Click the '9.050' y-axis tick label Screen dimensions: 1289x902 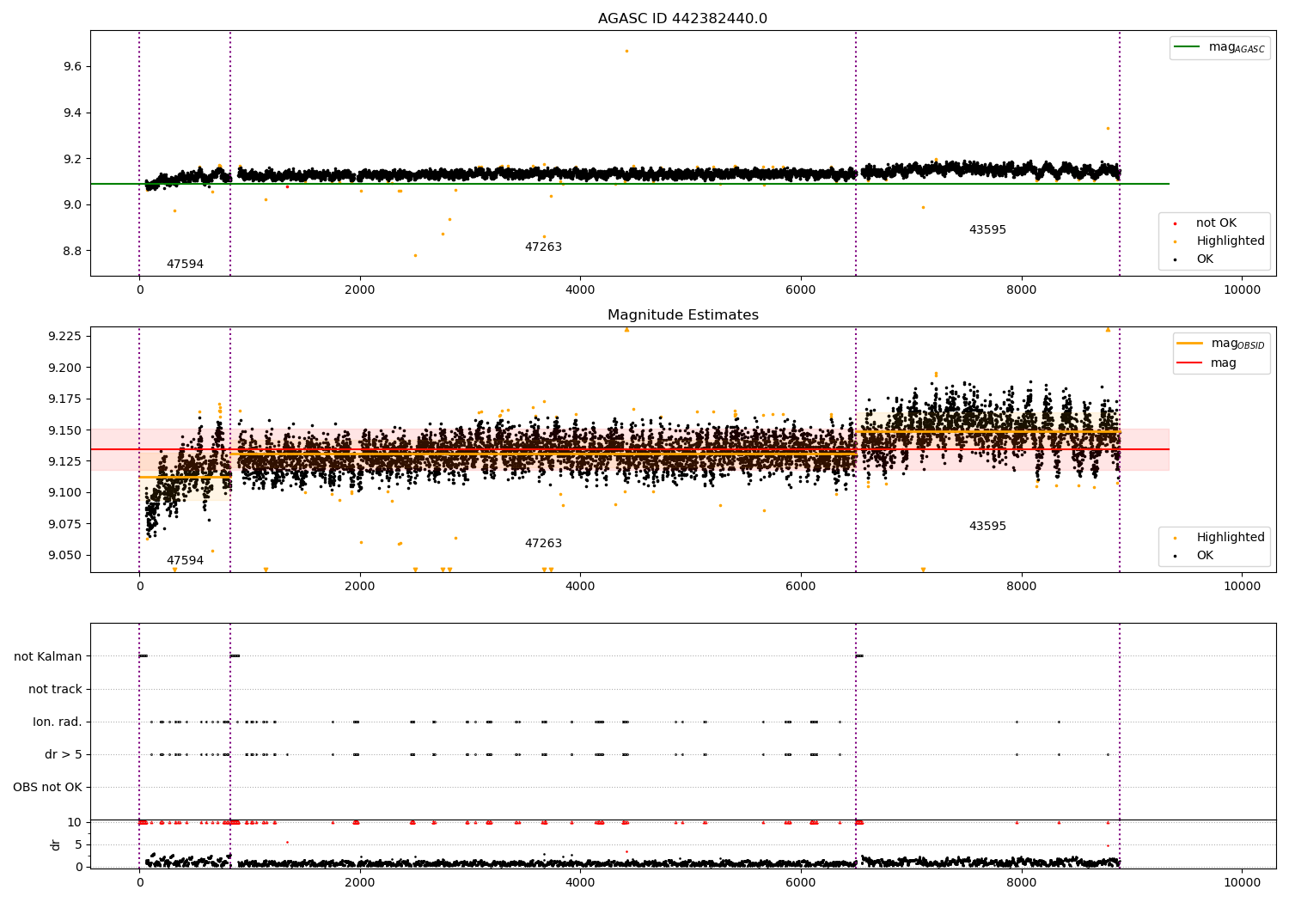click(65, 556)
